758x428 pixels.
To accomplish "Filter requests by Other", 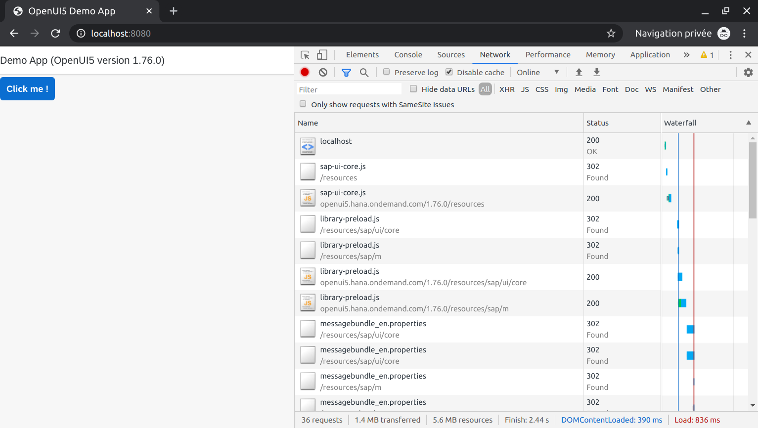I will [x=710, y=89].
